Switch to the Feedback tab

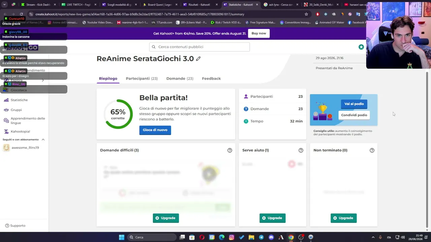click(211, 79)
